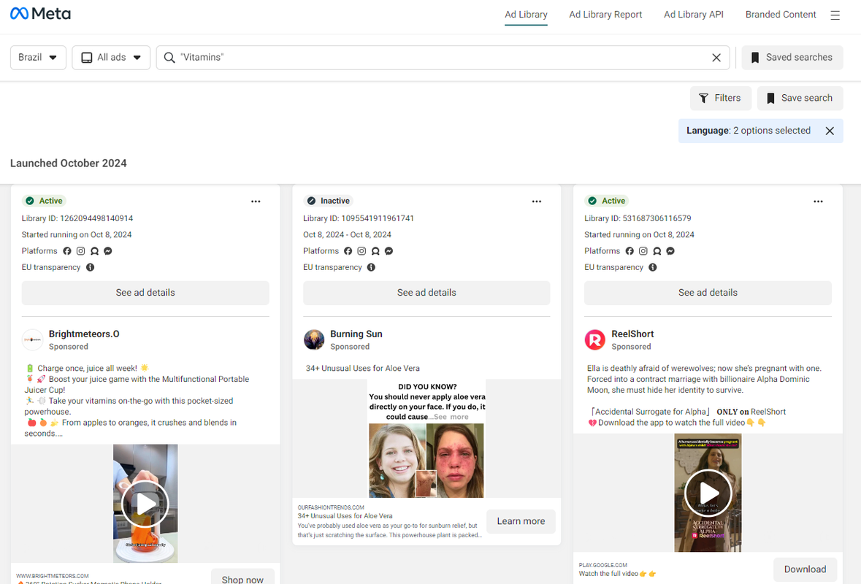Click Facebook platform icon on Burning Sun ad
This screenshot has width=861, height=584.
tap(348, 251)
